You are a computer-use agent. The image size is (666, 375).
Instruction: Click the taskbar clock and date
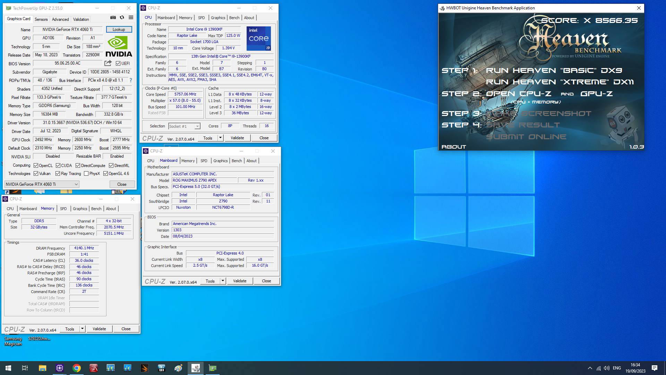635,368
